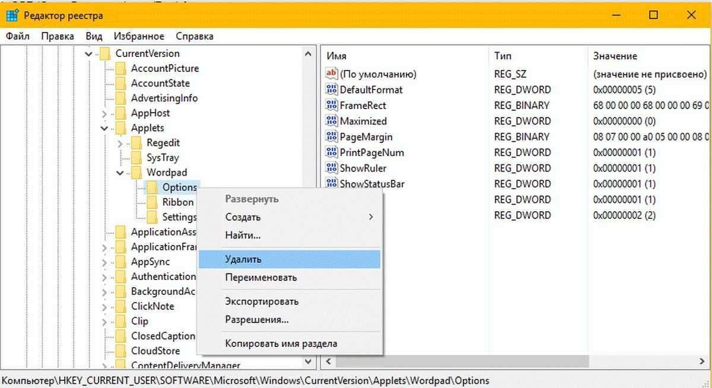712x388 pixels.
Task: Click the PageMargin value icon
Action: (x=331, y=137)
